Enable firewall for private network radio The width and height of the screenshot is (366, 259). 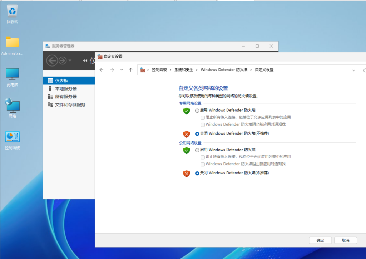click(197, 111)
